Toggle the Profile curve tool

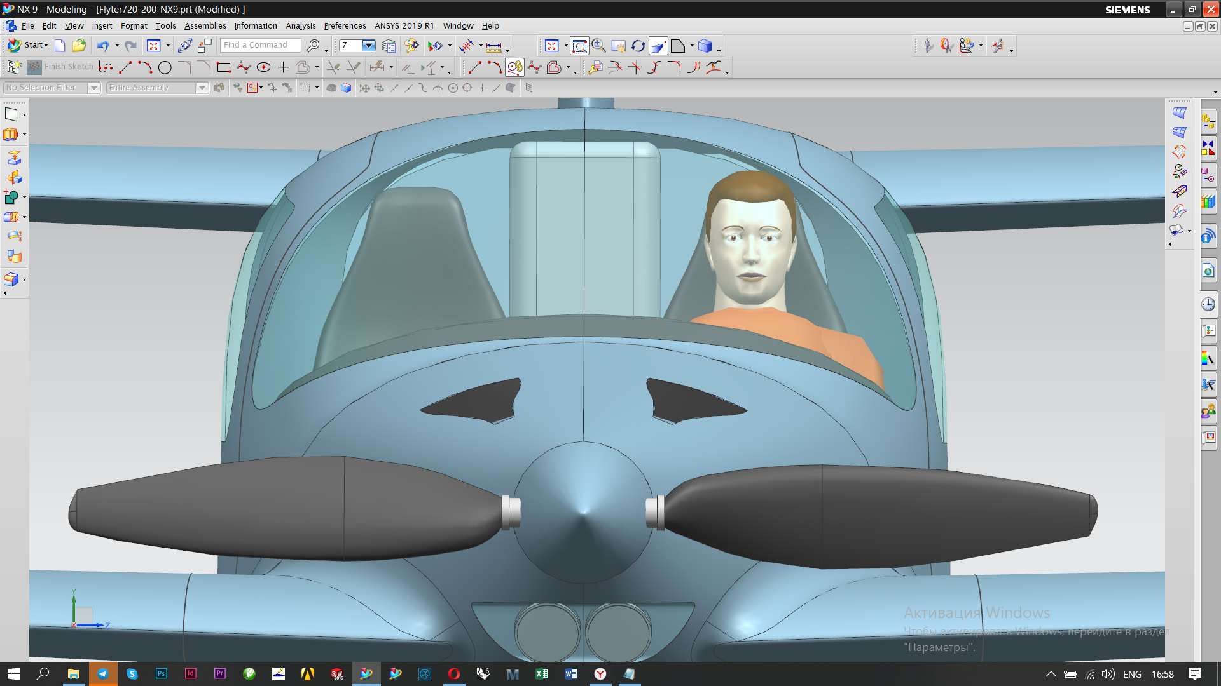click(x=106, y=67)
